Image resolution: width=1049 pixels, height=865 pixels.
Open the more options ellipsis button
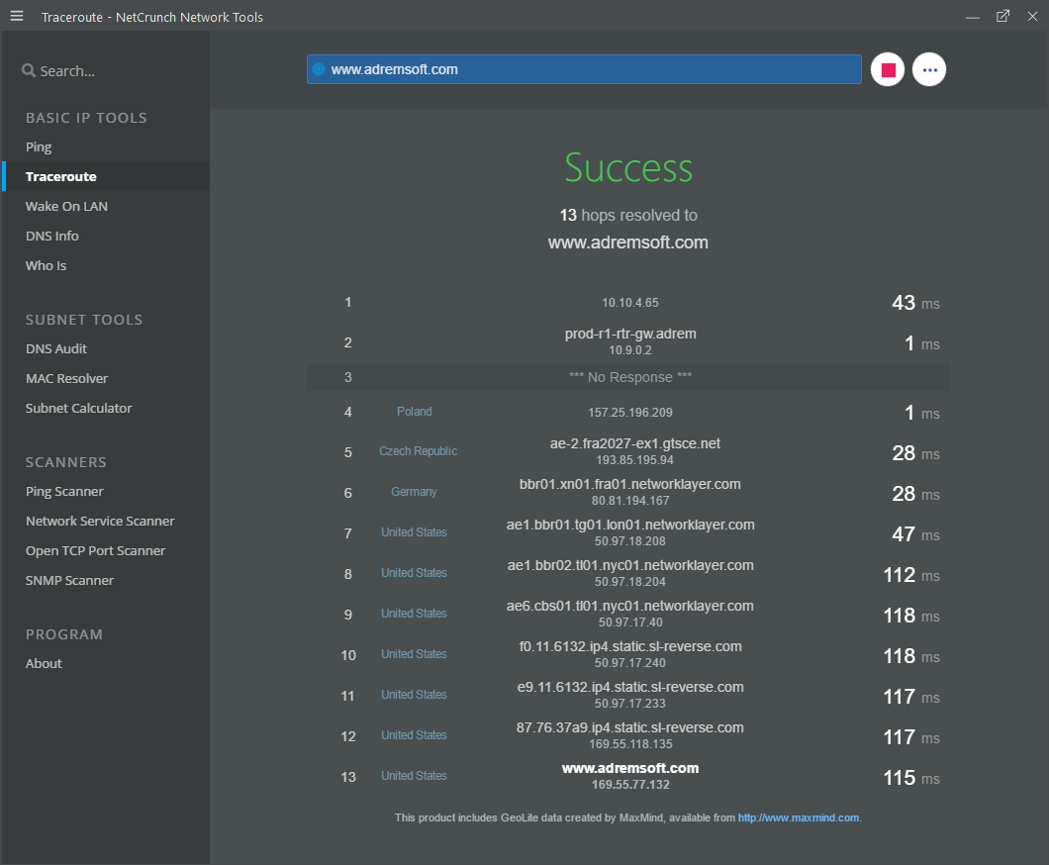tap(929, 69)
